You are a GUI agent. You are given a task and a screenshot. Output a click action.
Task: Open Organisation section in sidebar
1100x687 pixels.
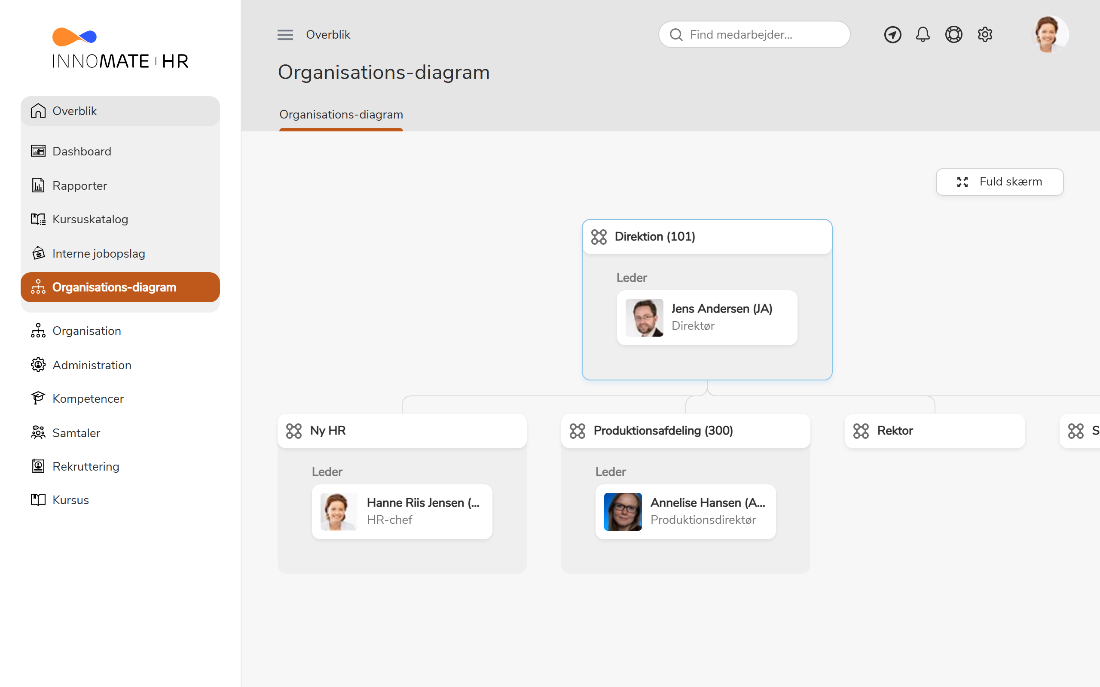click(120, 331)
